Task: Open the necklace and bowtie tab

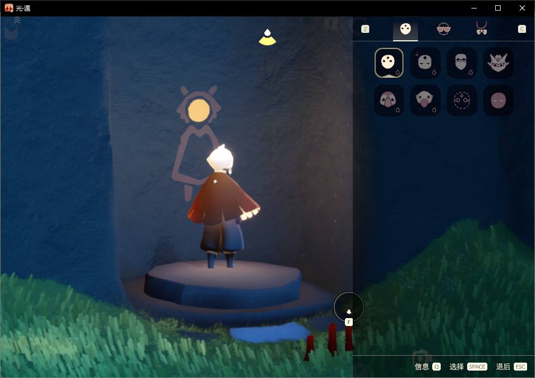Action: click(481, 28)
